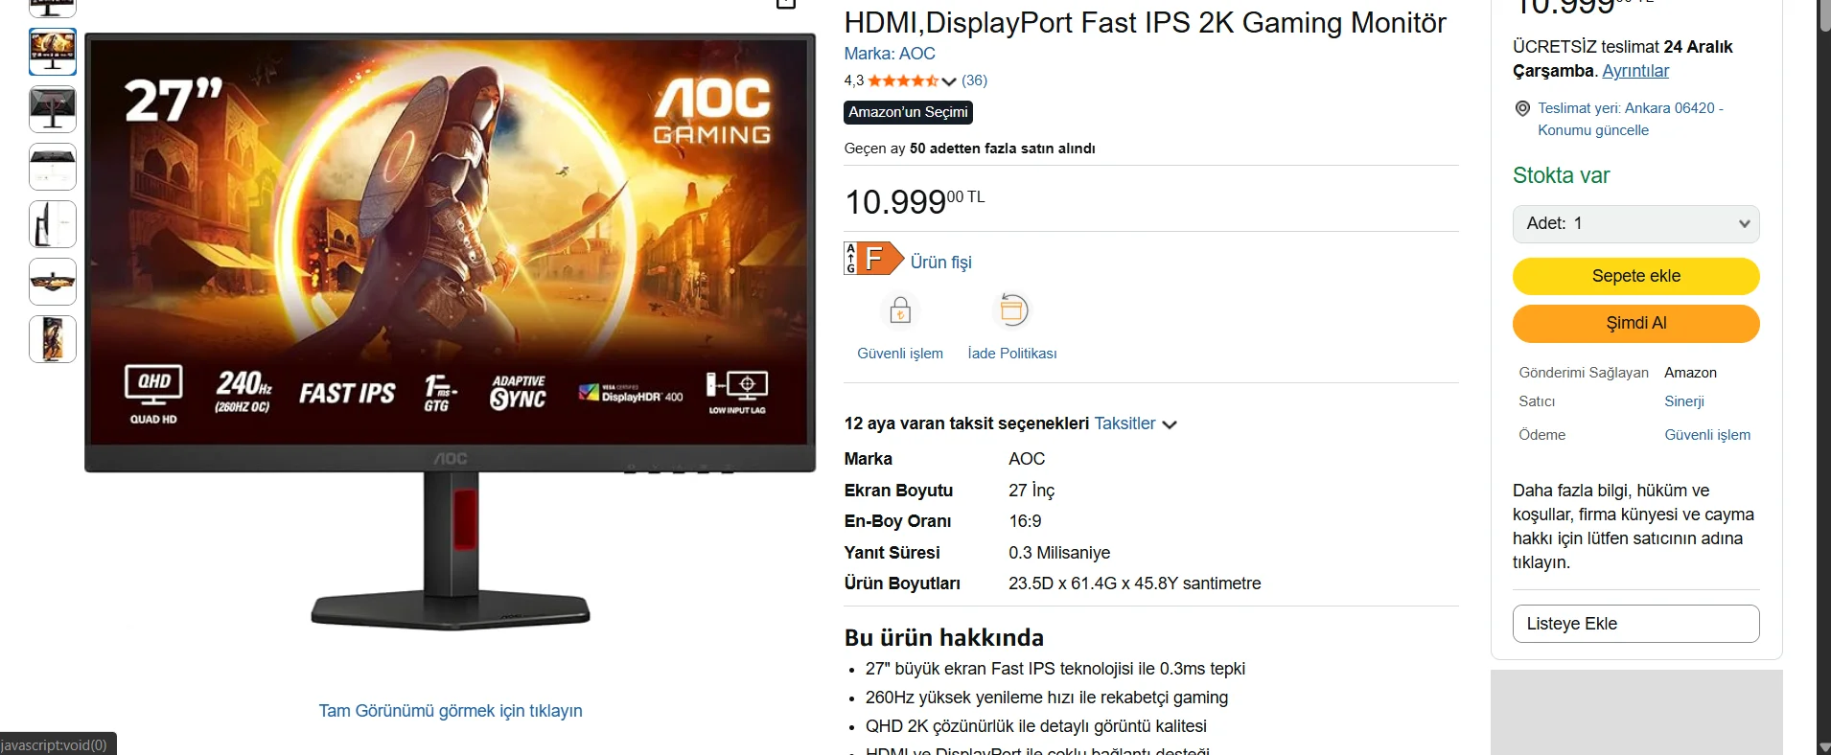Open the Sinerji seller link

coord(1683,401)
